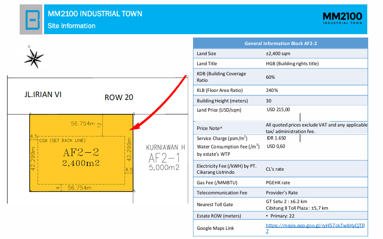Click the '5,000m2' neighboring plot area
Image resolution: width=383 pixels, height=239 pixels.
click(164, 168)
